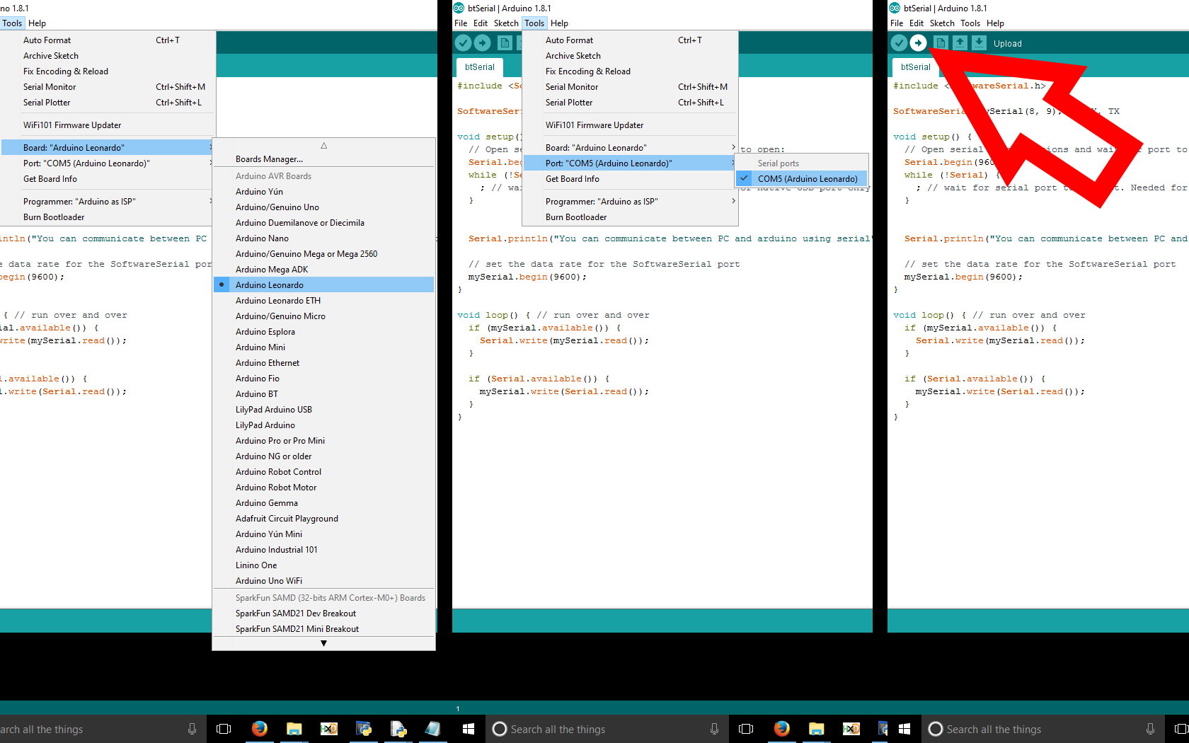Click the New sketch icon in the middle window
This screenshot has width=1189, height=743.
pyautogui.click(x=505, y=43)
